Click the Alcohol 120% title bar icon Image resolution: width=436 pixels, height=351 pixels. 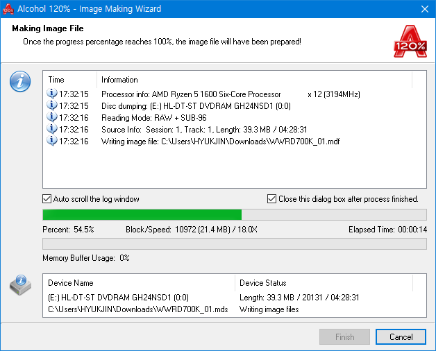click(x=8, y=9)
